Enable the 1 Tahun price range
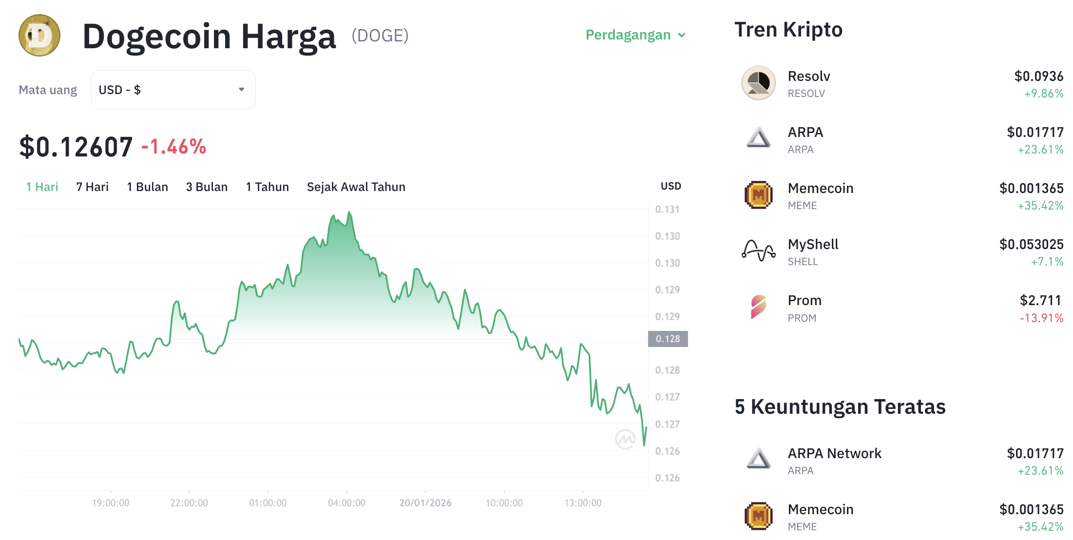The width and height of the screenshot is (1073, 540). pos(267,186)
